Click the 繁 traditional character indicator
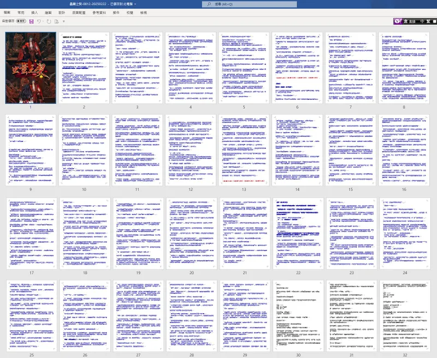The height and width of the screenshot is (358, 437). 428,21
